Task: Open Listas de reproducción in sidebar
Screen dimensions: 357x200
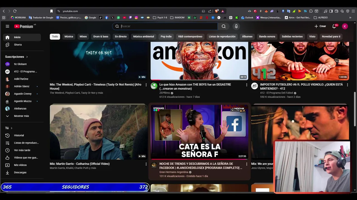Action: pos(22,143)
